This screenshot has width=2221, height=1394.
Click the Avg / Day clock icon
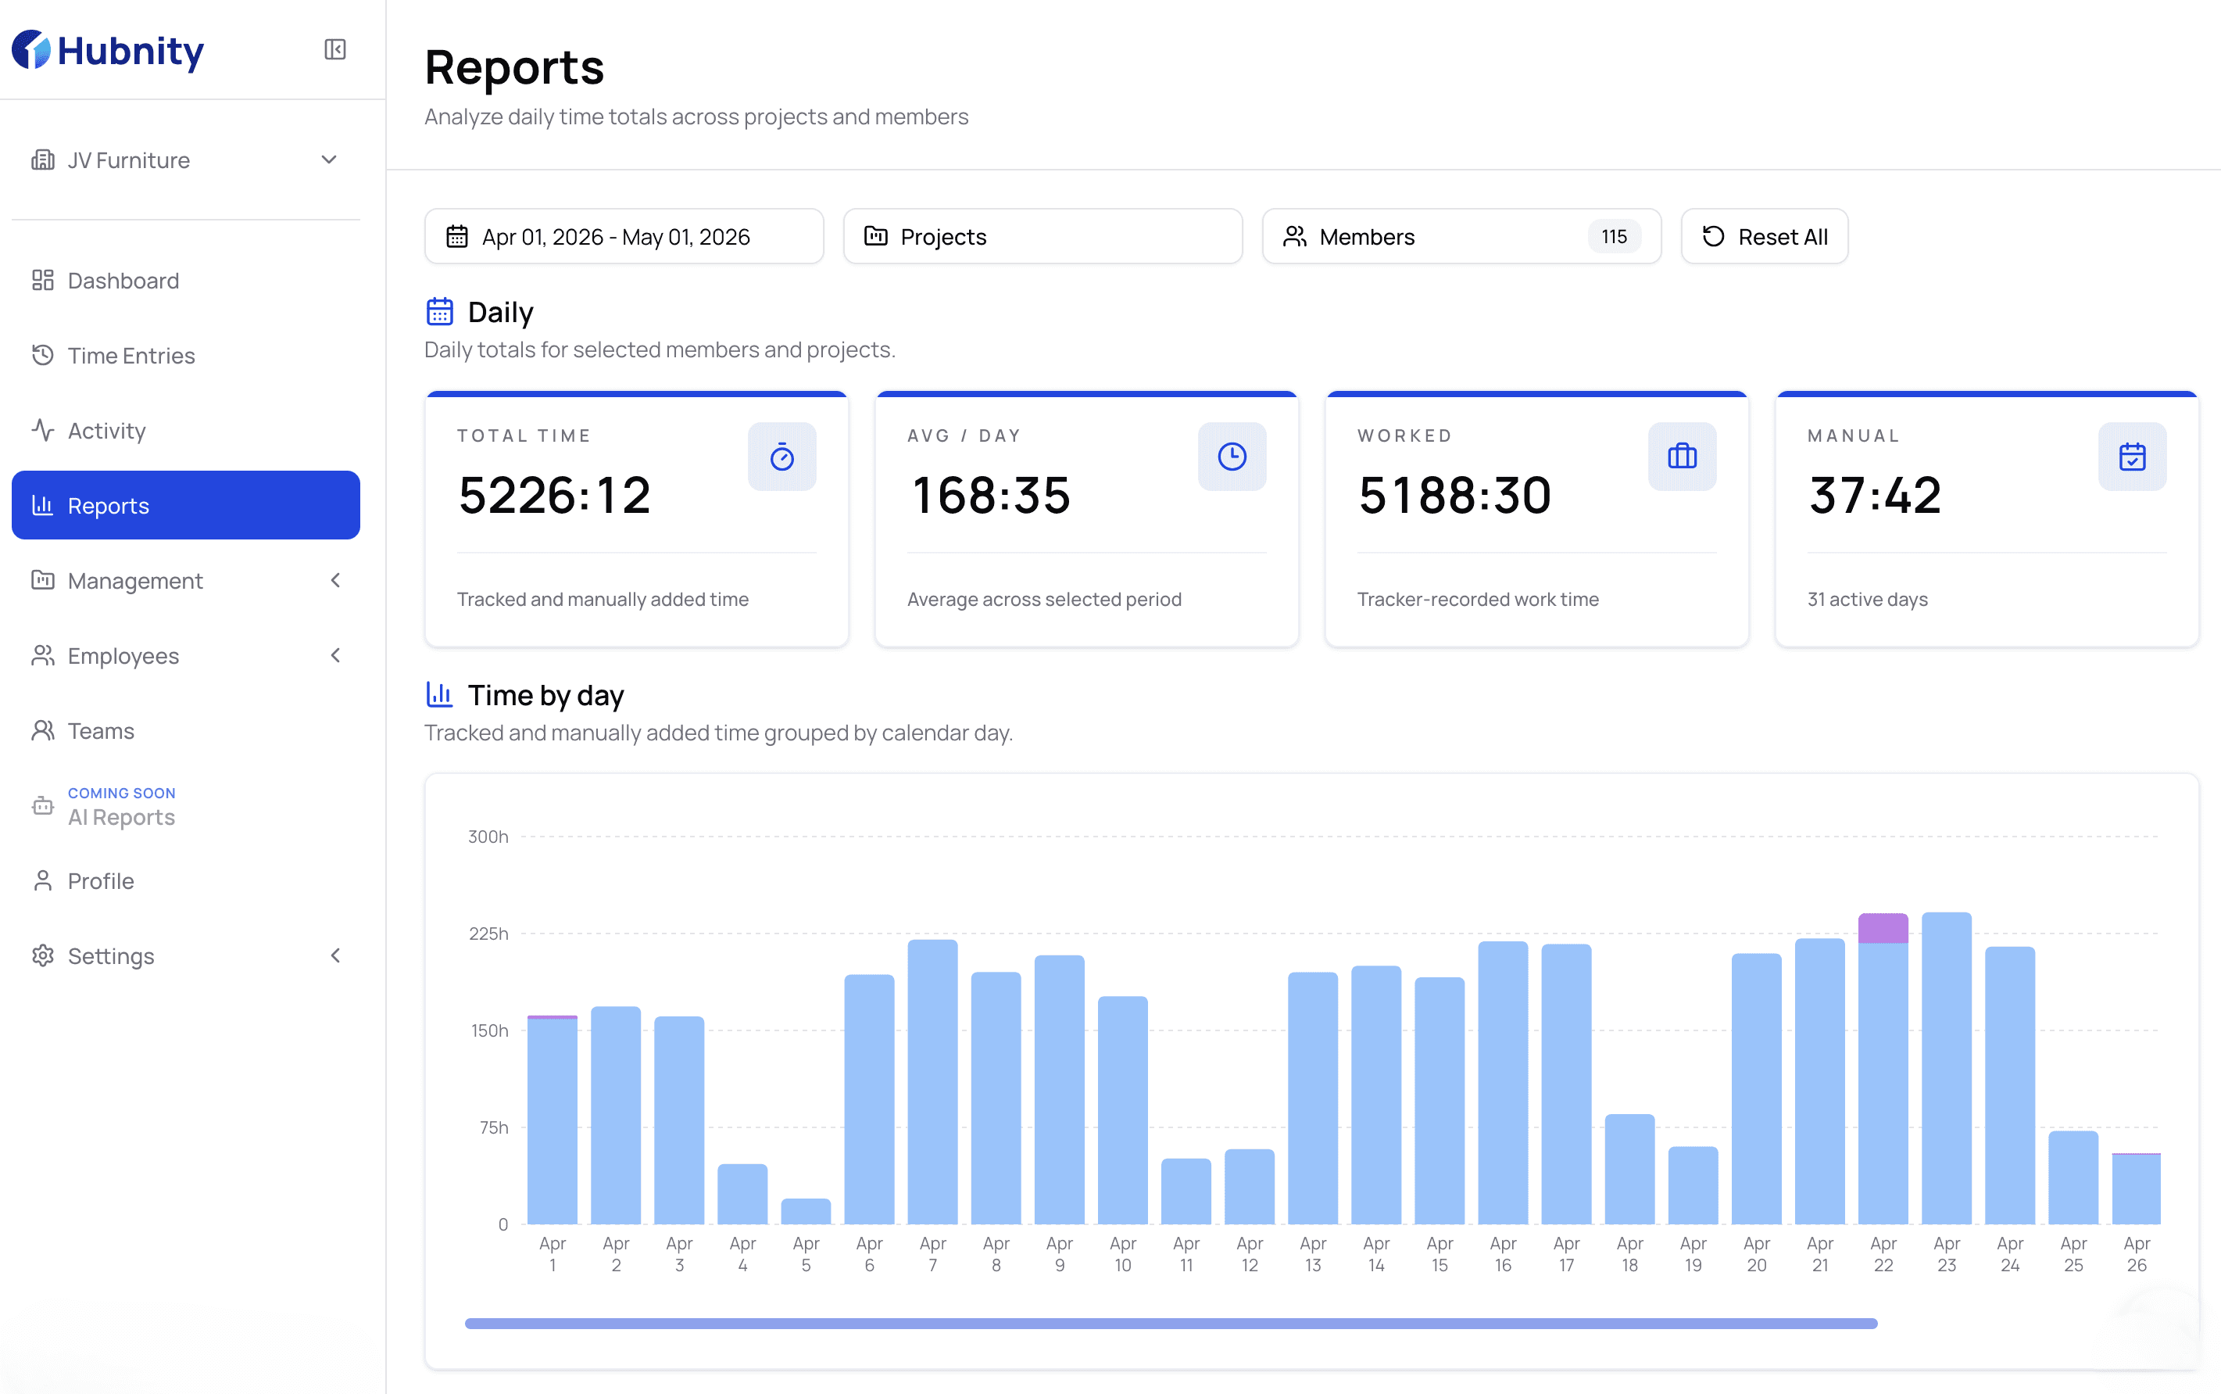pos(1231,457)
